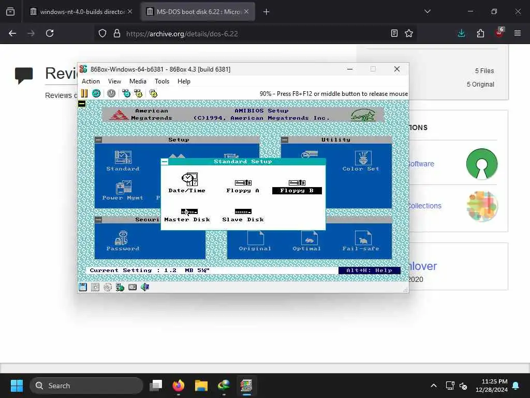Click the hard reset toolbar icon
Screen dimensions: 530x398
(x=96, y=93)
